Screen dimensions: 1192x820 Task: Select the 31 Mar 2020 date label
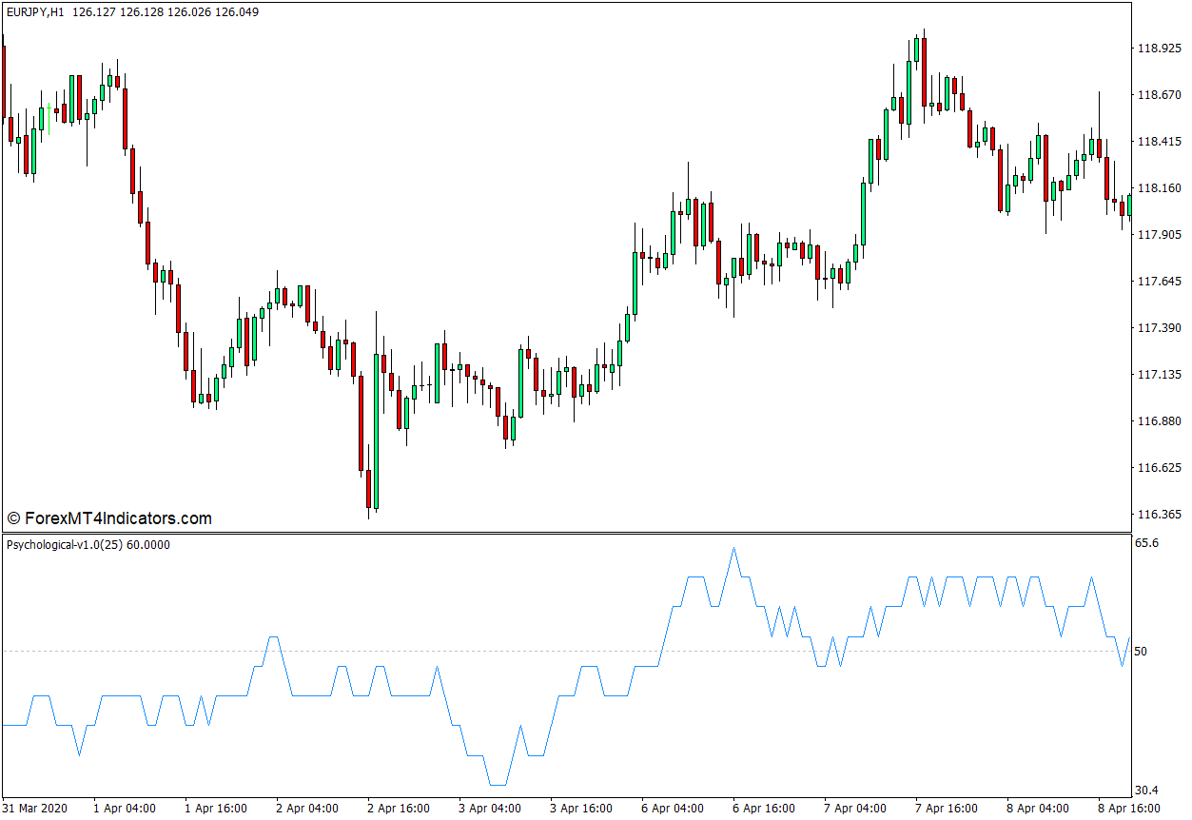(35, 809)
